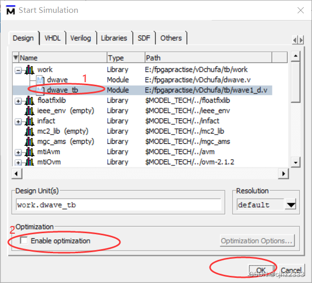312x283 pixels.
Task: Click the infact library icon
Action: coord(29,121)
